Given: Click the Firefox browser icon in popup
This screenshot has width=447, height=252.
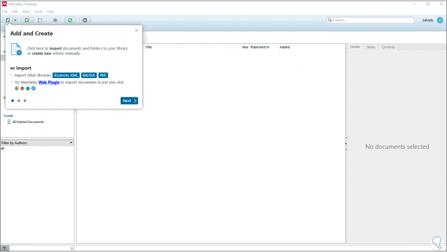Looking at the screenshot, I should coord(22,88).
